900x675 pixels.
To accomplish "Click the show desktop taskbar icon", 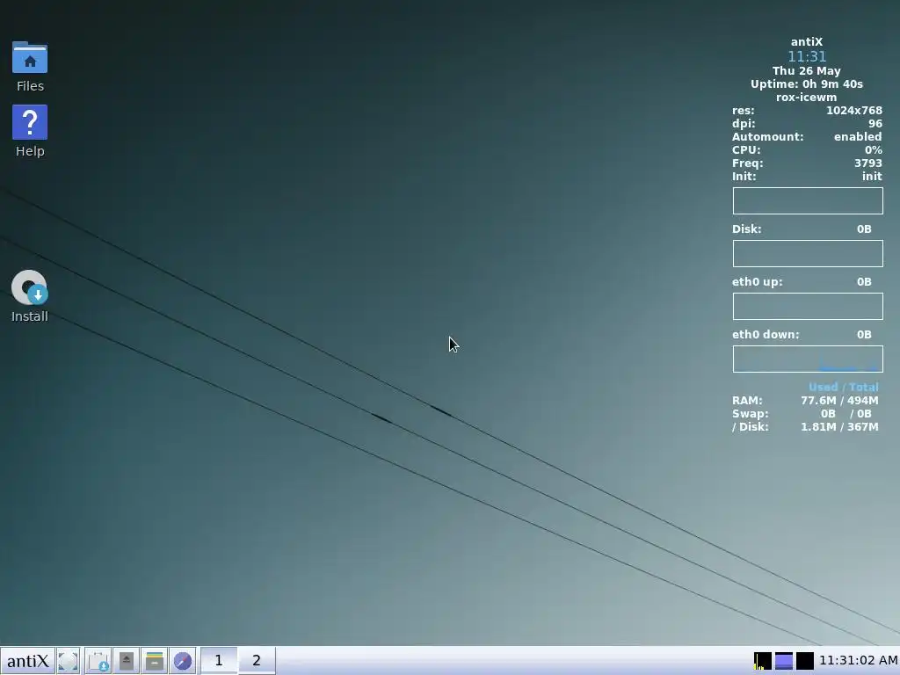I will [x=69, y=661].
